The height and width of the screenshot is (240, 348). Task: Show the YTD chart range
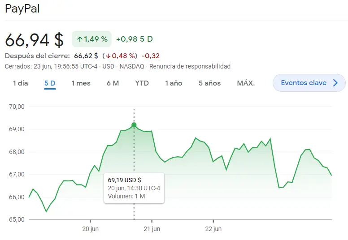coord(142,83)
